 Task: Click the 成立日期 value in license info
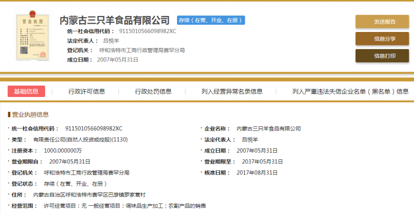point(257,151)
